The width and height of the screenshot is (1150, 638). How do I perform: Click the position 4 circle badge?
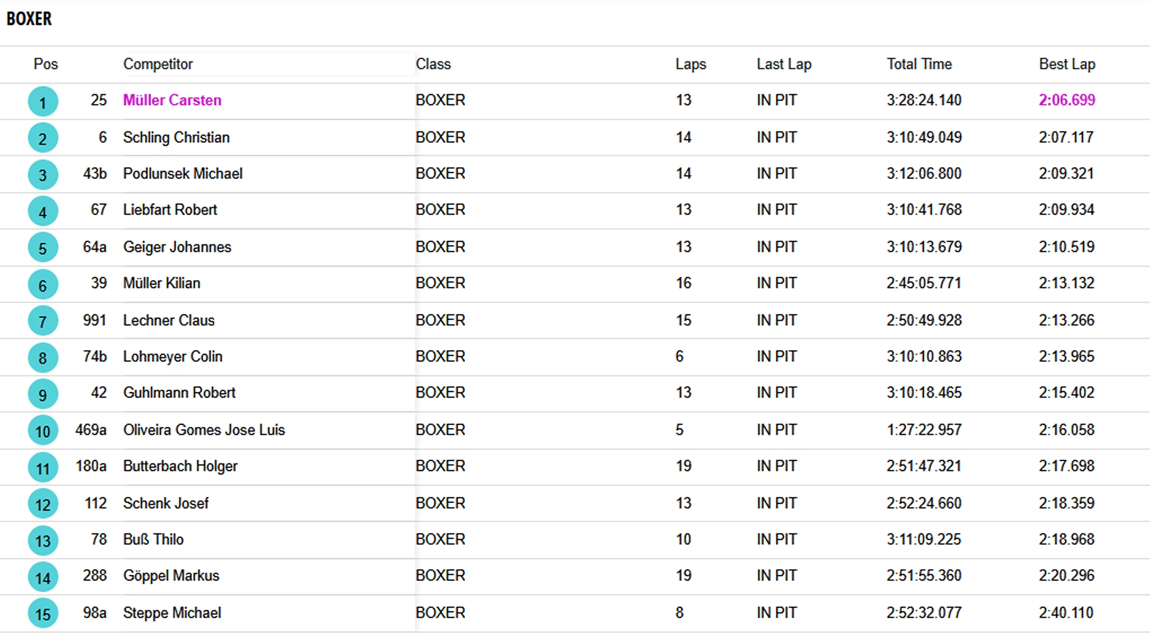click(x=43, y=211)
